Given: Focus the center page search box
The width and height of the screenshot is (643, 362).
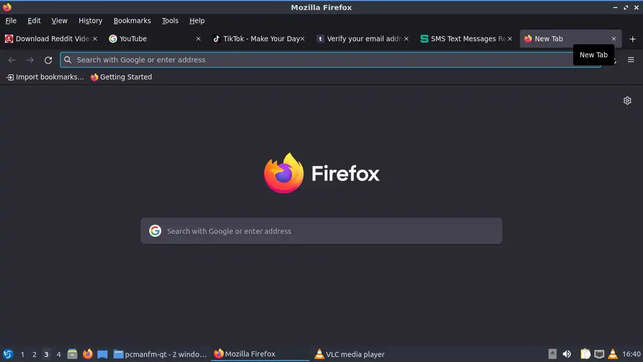Looking at the screenshot, I should (321, 231).
